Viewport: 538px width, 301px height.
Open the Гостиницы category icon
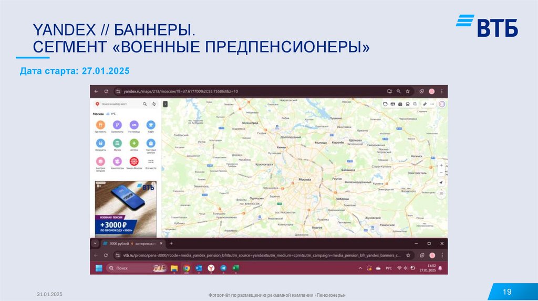134,125
